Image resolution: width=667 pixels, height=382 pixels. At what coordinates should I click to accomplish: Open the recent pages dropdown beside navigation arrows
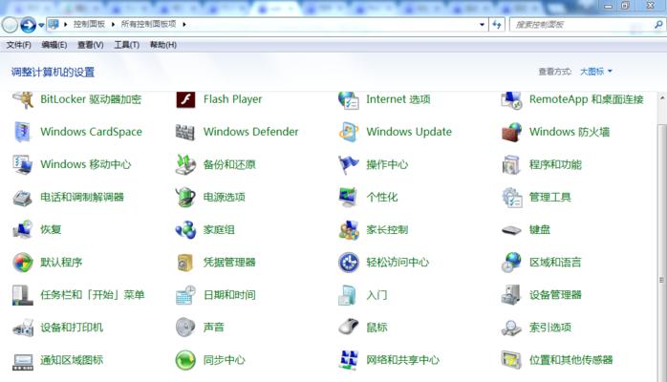click(x=41, y=25)
